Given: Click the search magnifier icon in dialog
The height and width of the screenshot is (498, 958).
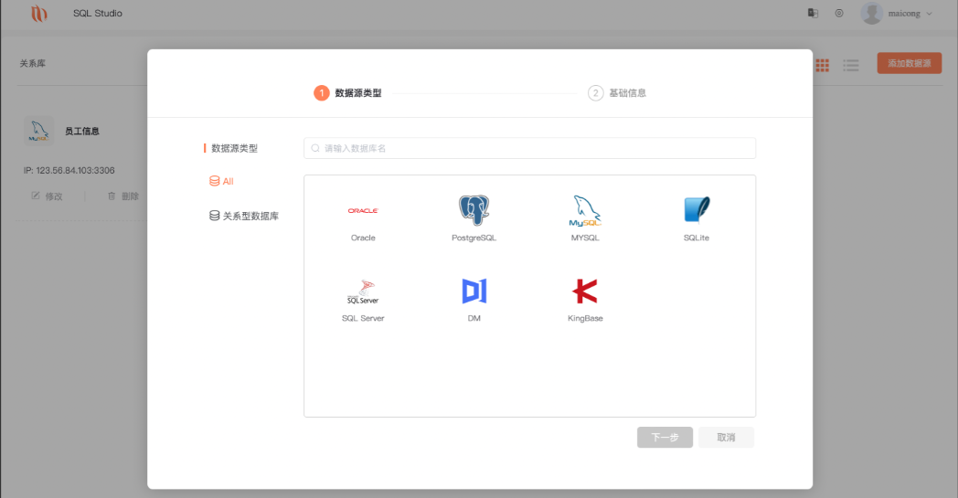Looking at the screenshot, I should [315, 148].
